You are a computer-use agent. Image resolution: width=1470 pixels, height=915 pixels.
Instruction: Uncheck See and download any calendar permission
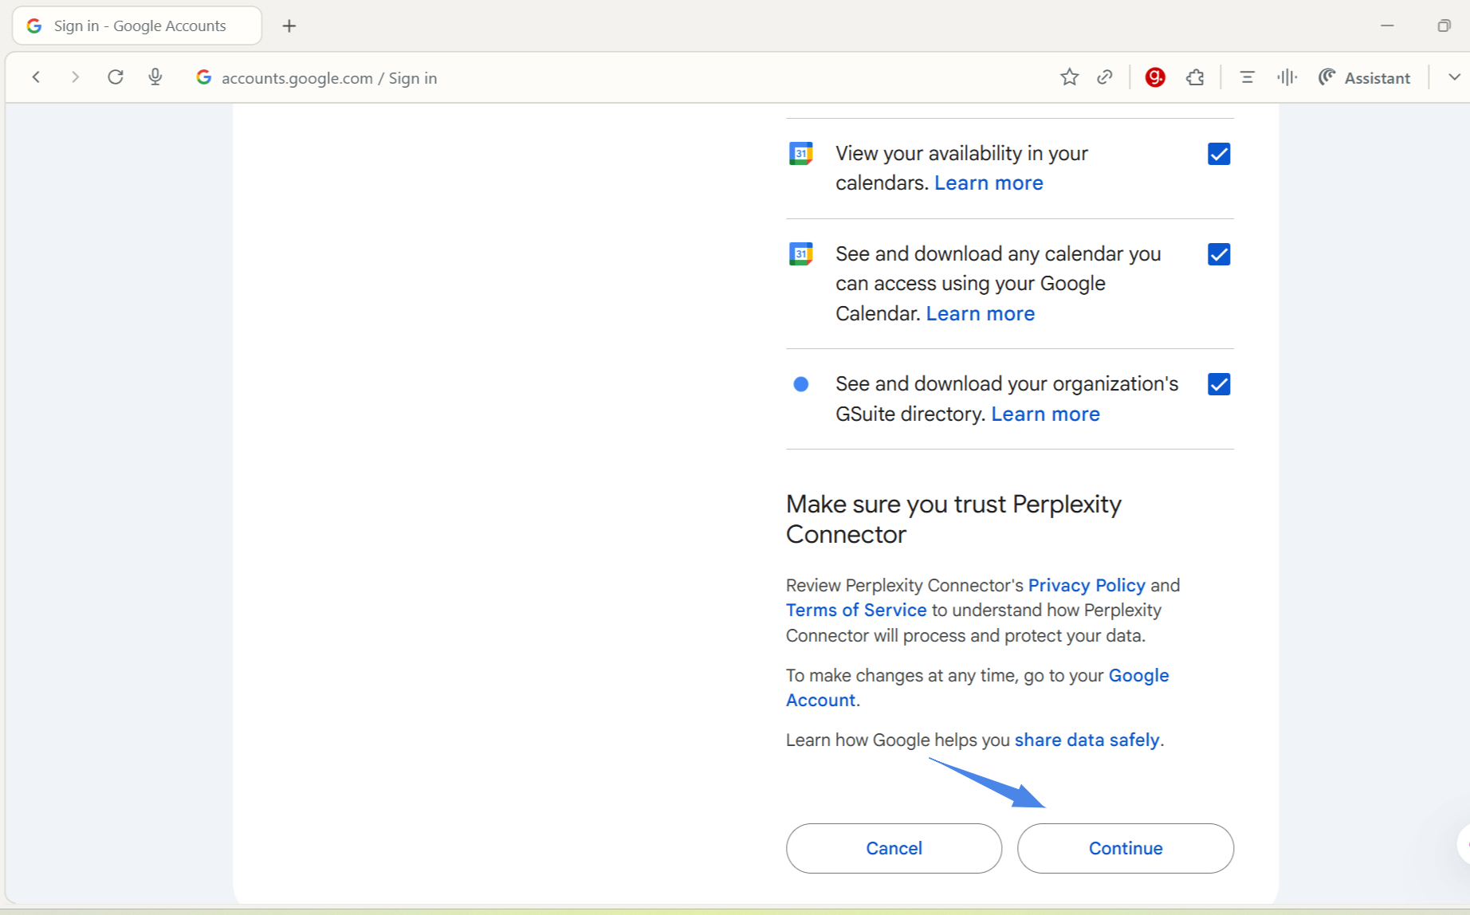pos(1219,254)
